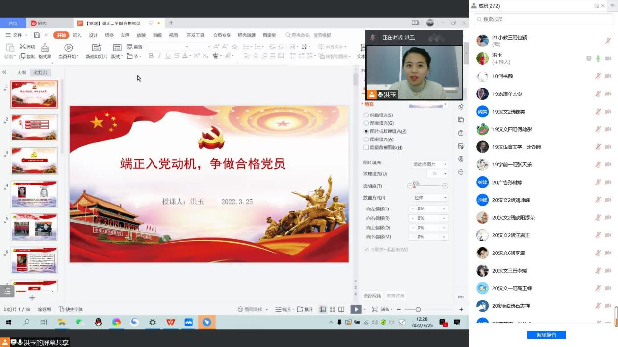Viewport: 618px width, 347px height.
Task: Click the Notes (备注) icon in status bar
Action: [x=279, y=309]
